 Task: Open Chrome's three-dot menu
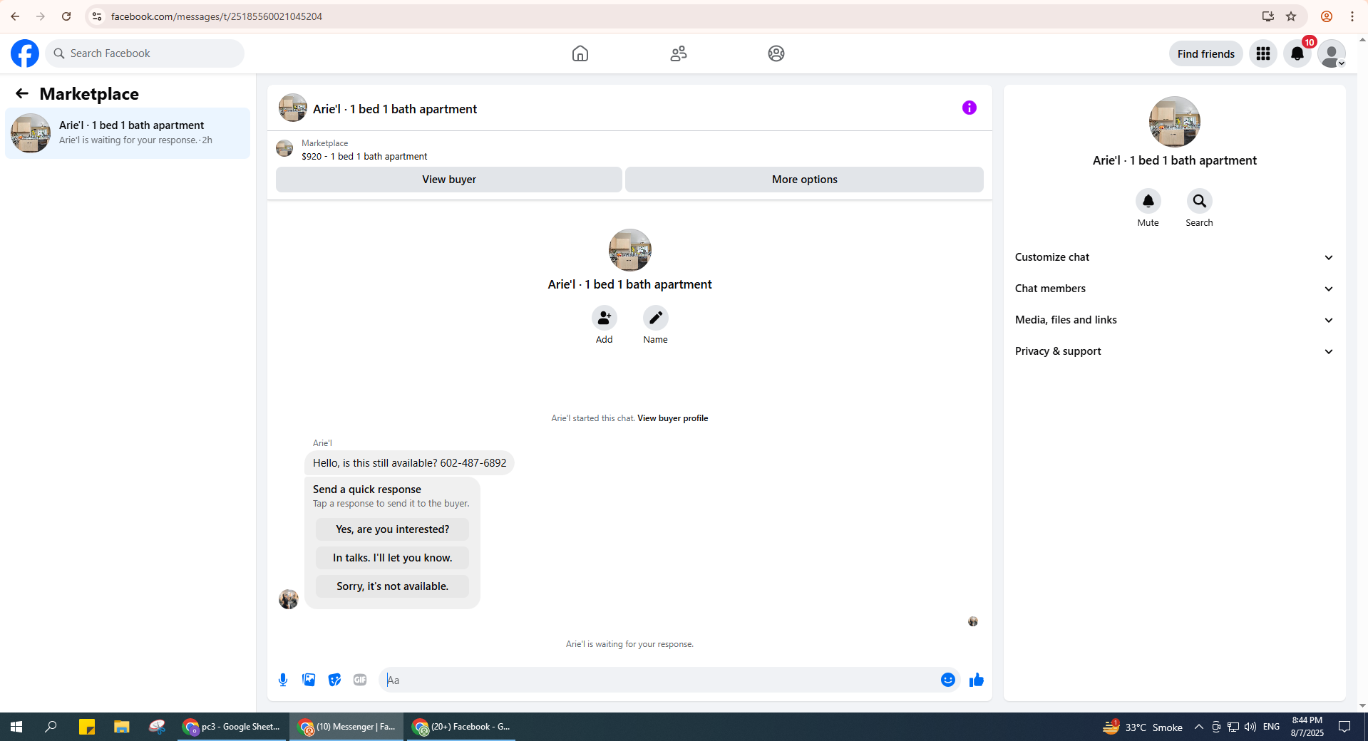[1352, 16]
